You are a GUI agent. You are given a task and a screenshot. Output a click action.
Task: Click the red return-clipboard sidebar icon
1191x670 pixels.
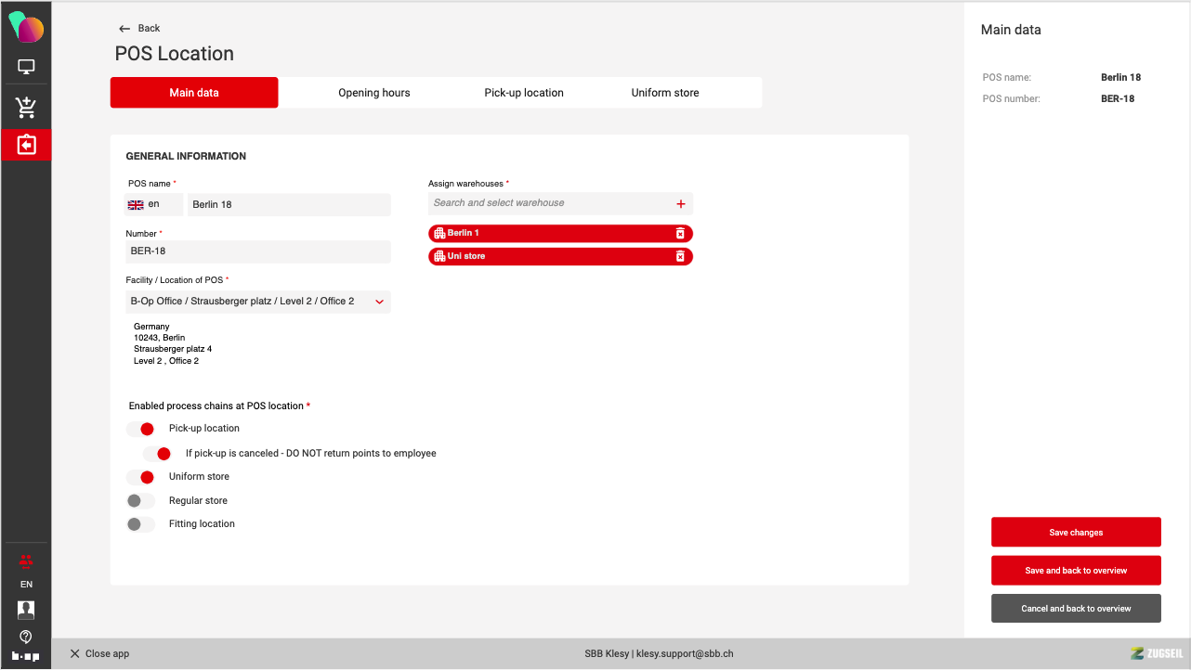coord(26,146)
